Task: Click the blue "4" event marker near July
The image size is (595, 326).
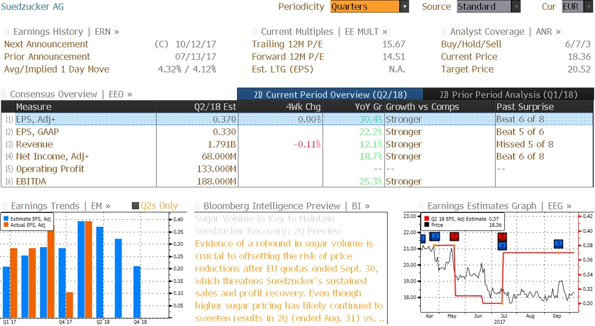Action: click(x=503, y=245)
